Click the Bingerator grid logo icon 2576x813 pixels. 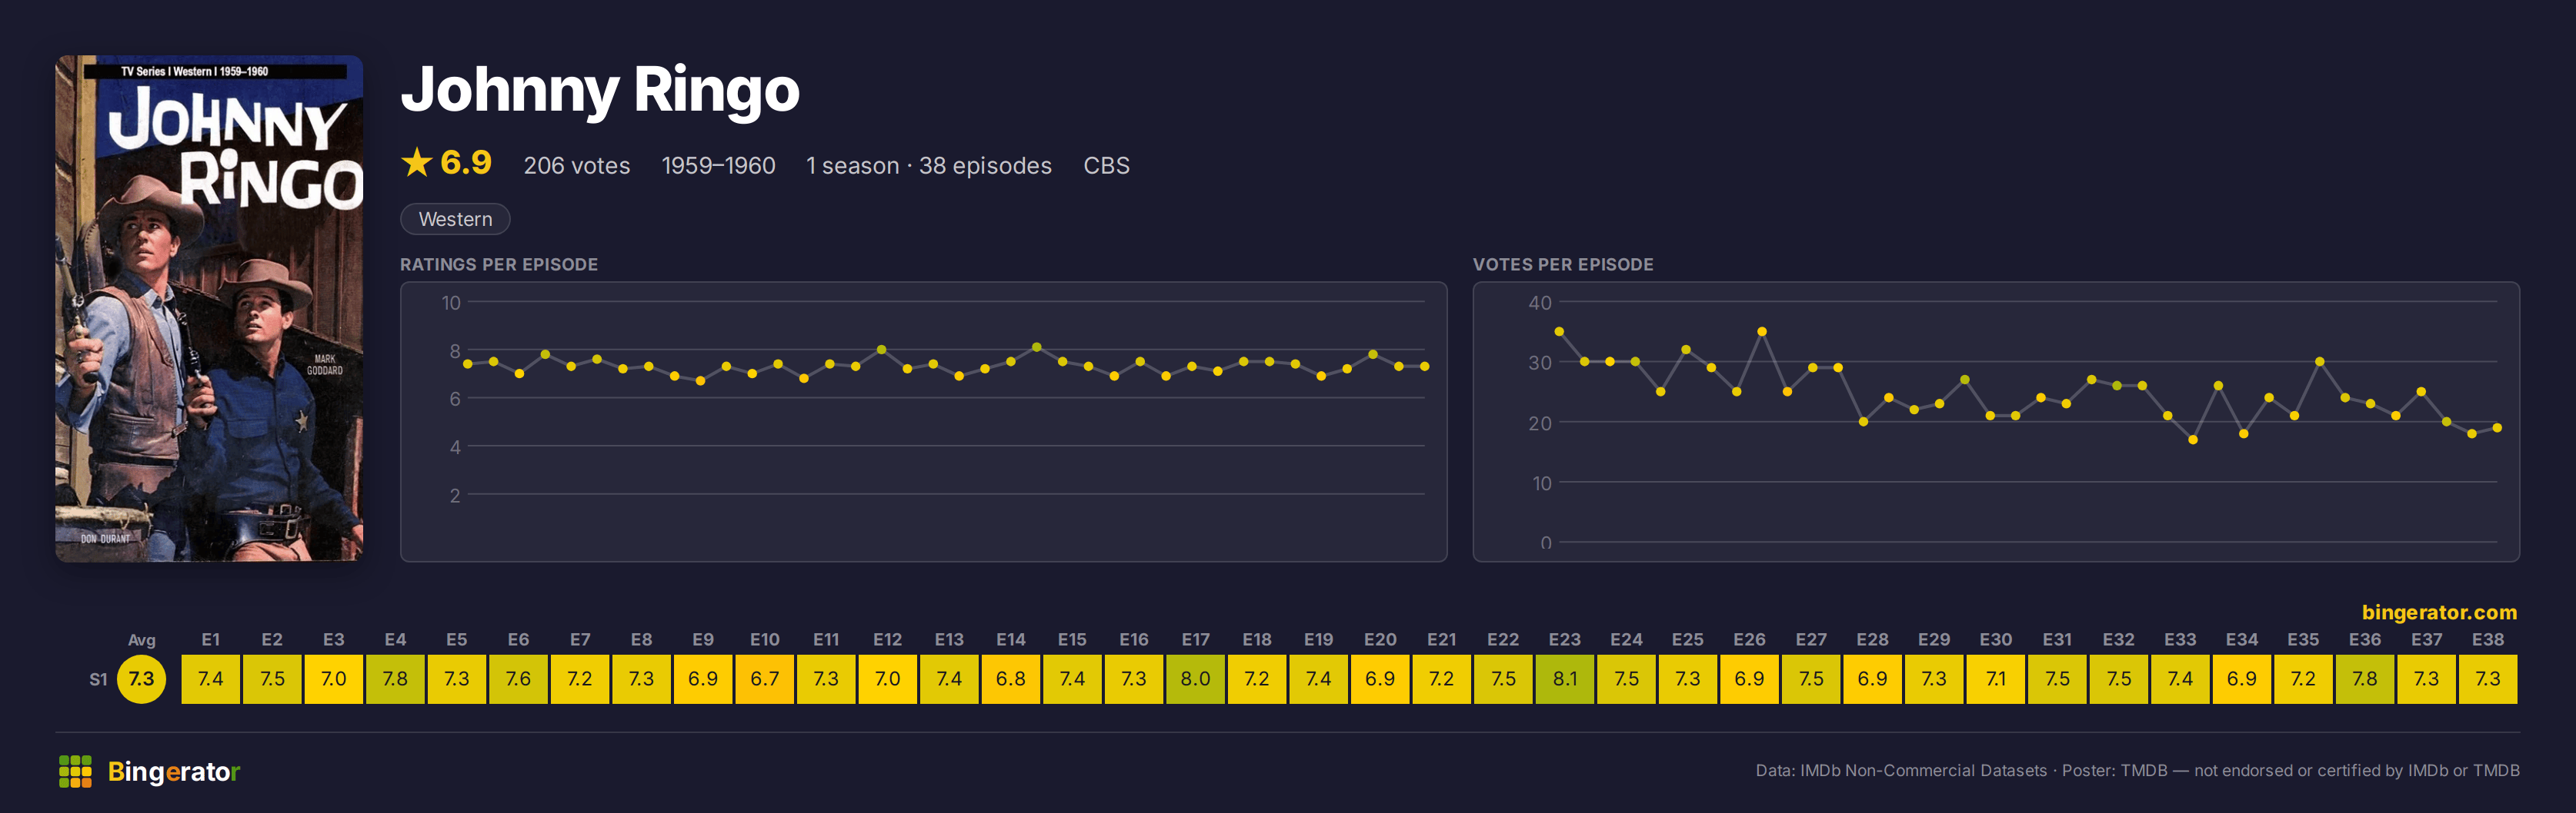coord(75,771)
